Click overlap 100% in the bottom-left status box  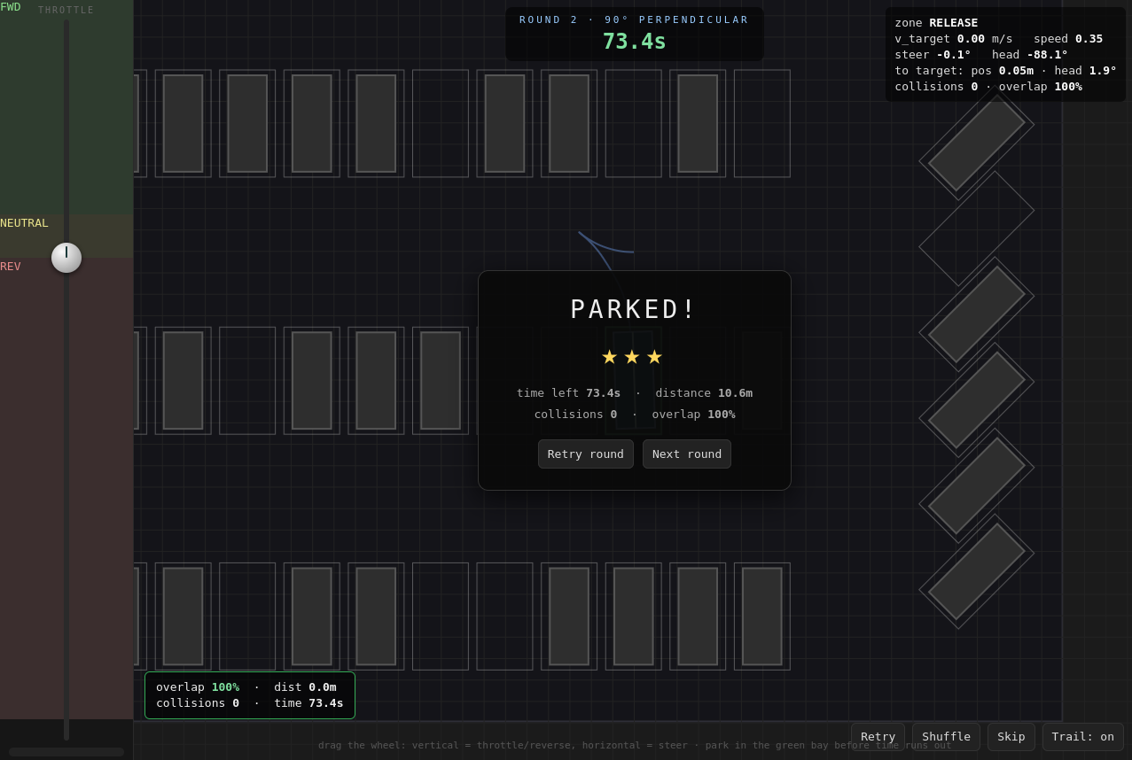[198, 686]
